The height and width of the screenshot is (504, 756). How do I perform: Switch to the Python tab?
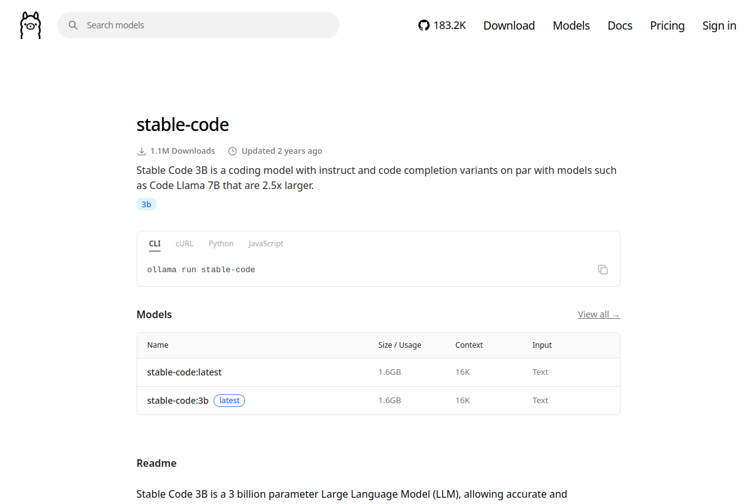pyautogui.click(x=221, y=244)
